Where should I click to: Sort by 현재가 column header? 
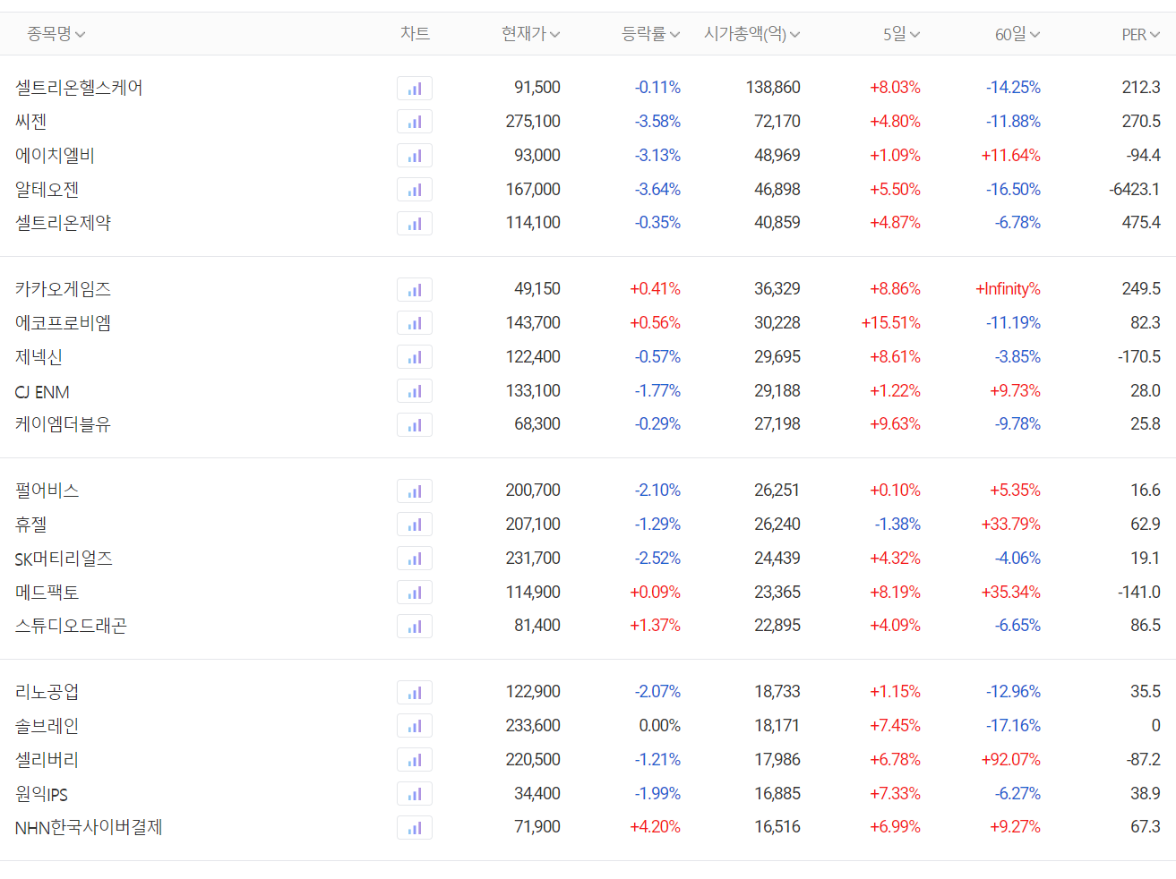tap(531, 34)
